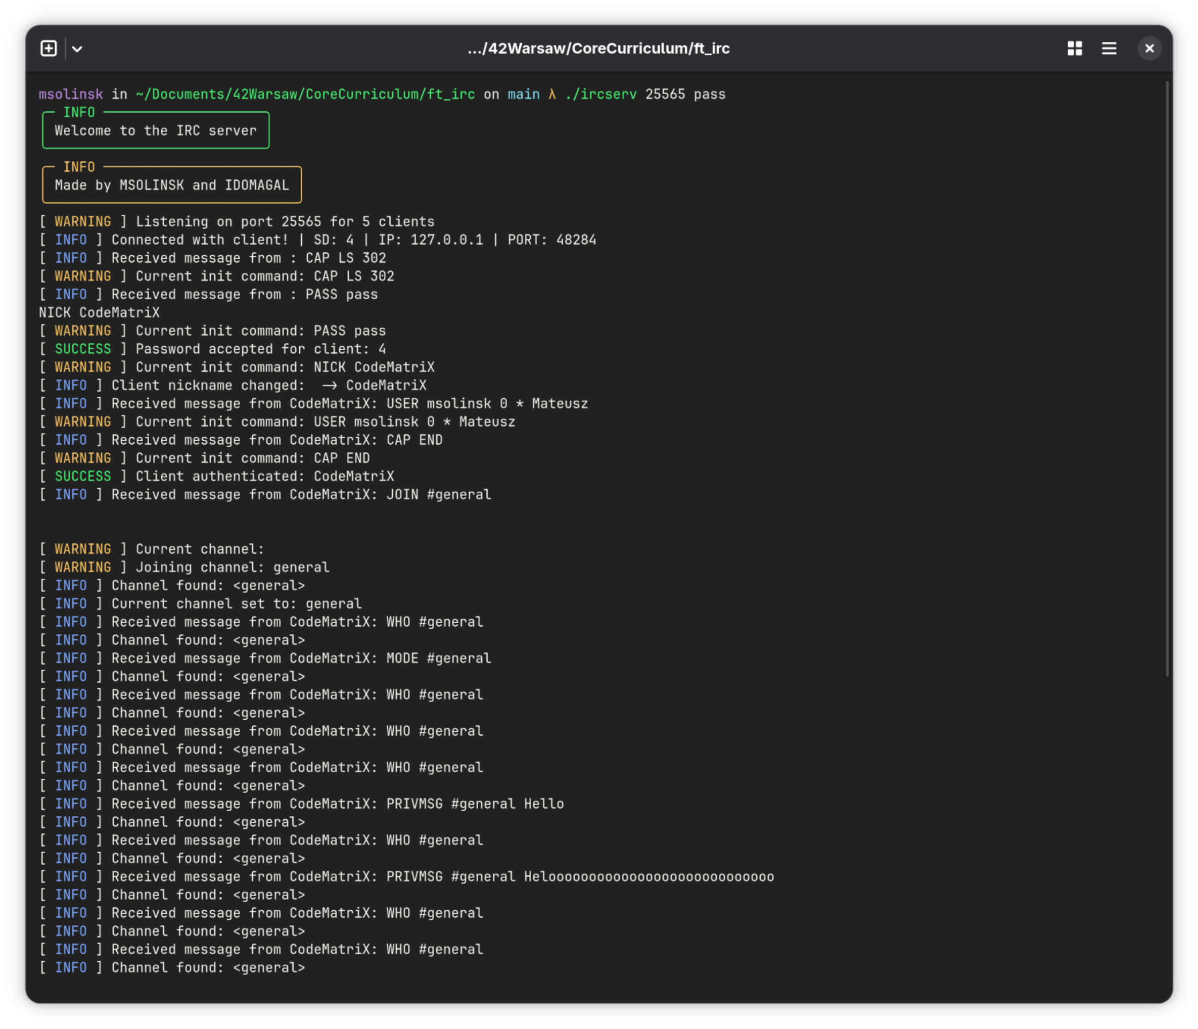Click the ft_irc directory path in prompt
Screen dimensions: 1198x1029
click(x=305, y=94)
